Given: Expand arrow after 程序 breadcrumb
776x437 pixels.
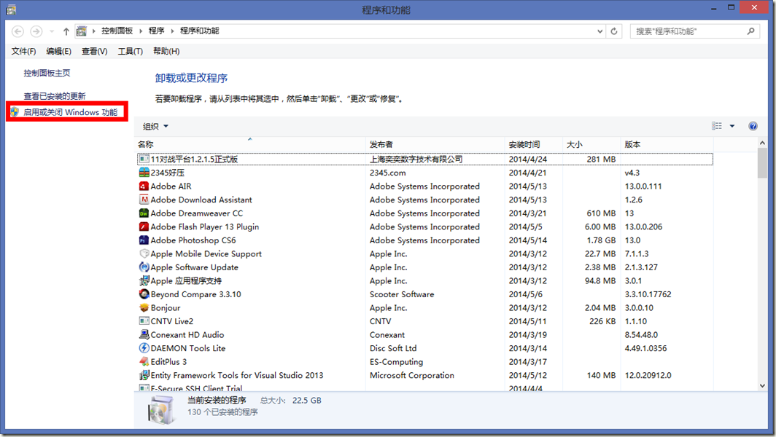Looking at the screenshot, I should tap(173, 31).
